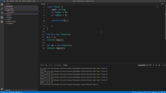Select the Terminal panel tab
This screenshot has width=166, height=93.
pos(65,65)
